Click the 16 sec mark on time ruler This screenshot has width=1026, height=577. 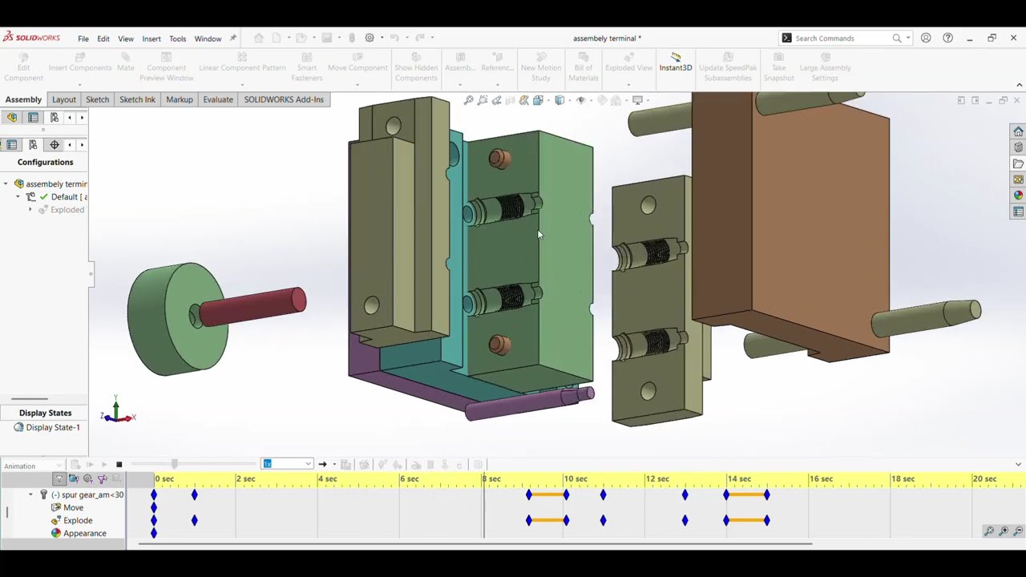pos(821,478)
